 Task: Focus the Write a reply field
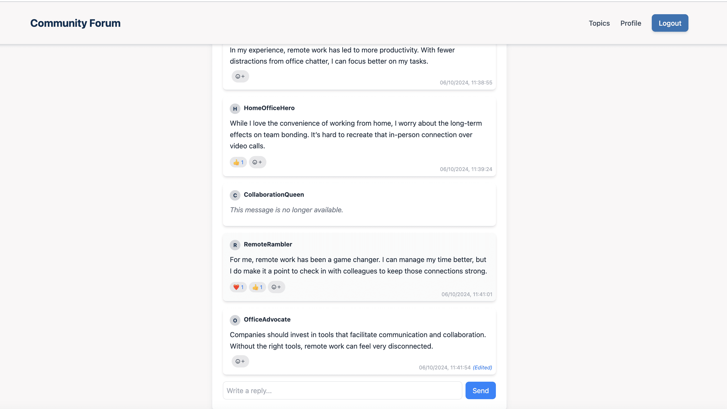pos(342,390)
